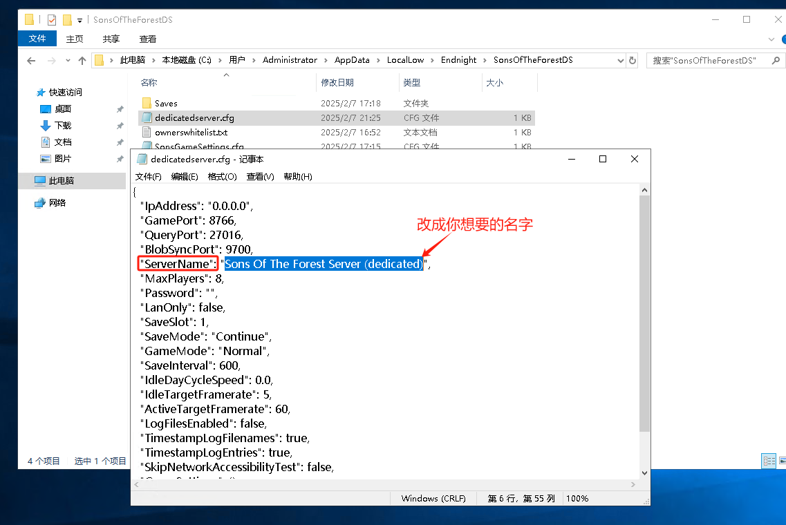
Task: Open the 查看 ribbon tab
Action: 147,39
